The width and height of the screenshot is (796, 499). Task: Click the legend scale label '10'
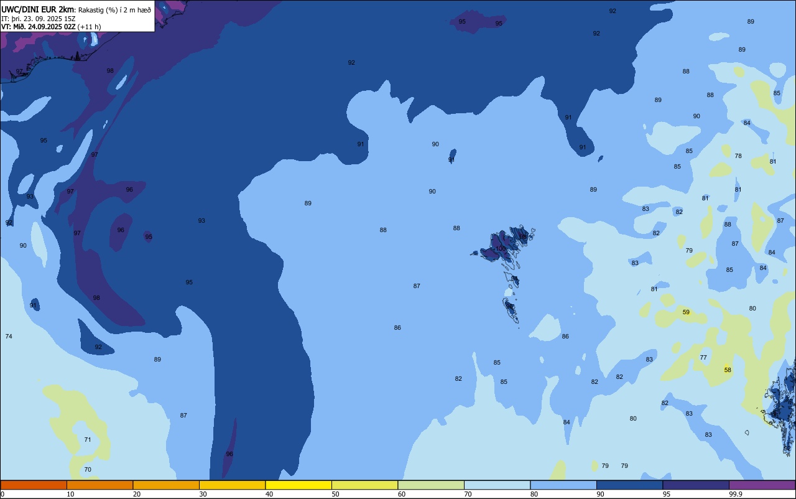70,494
